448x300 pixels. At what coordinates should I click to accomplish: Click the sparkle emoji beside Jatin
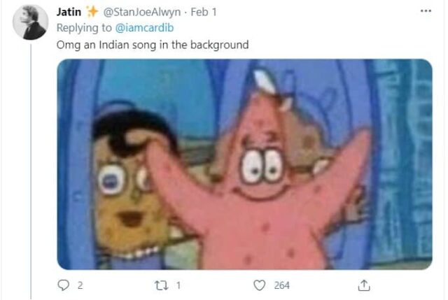click(x=92, y=12)
